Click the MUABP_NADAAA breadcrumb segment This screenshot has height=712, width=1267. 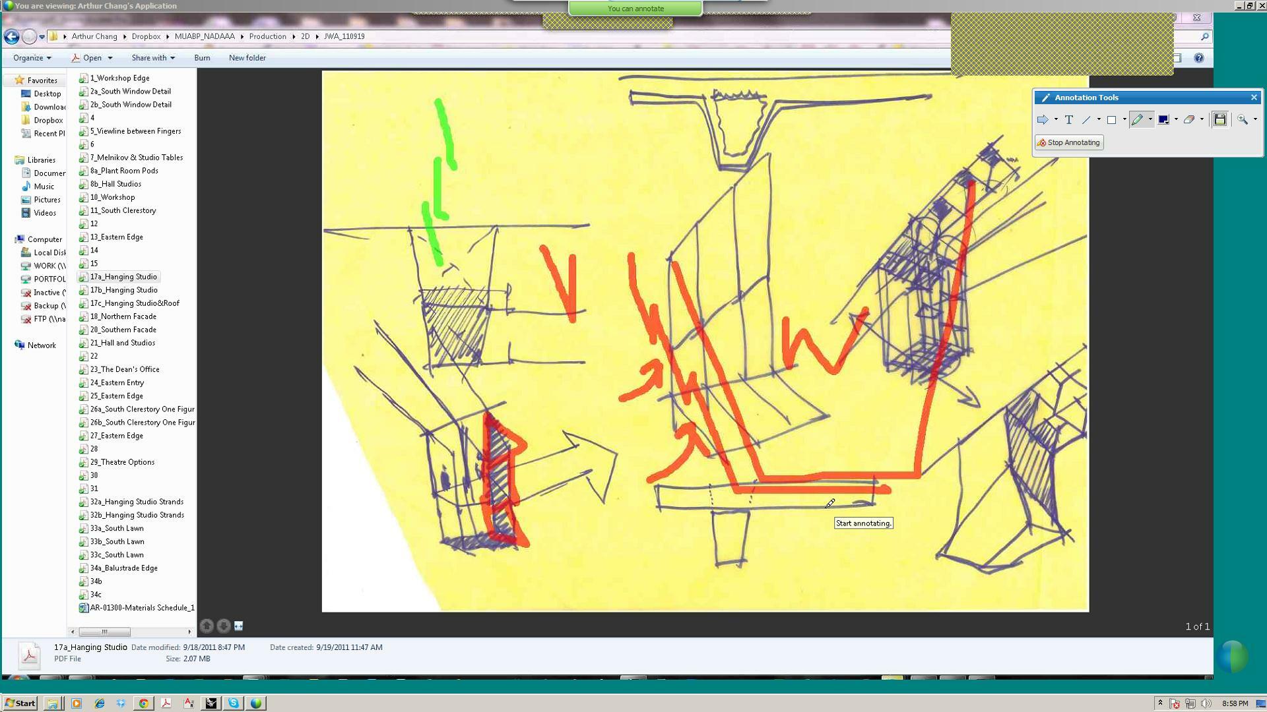pos(205,36)
